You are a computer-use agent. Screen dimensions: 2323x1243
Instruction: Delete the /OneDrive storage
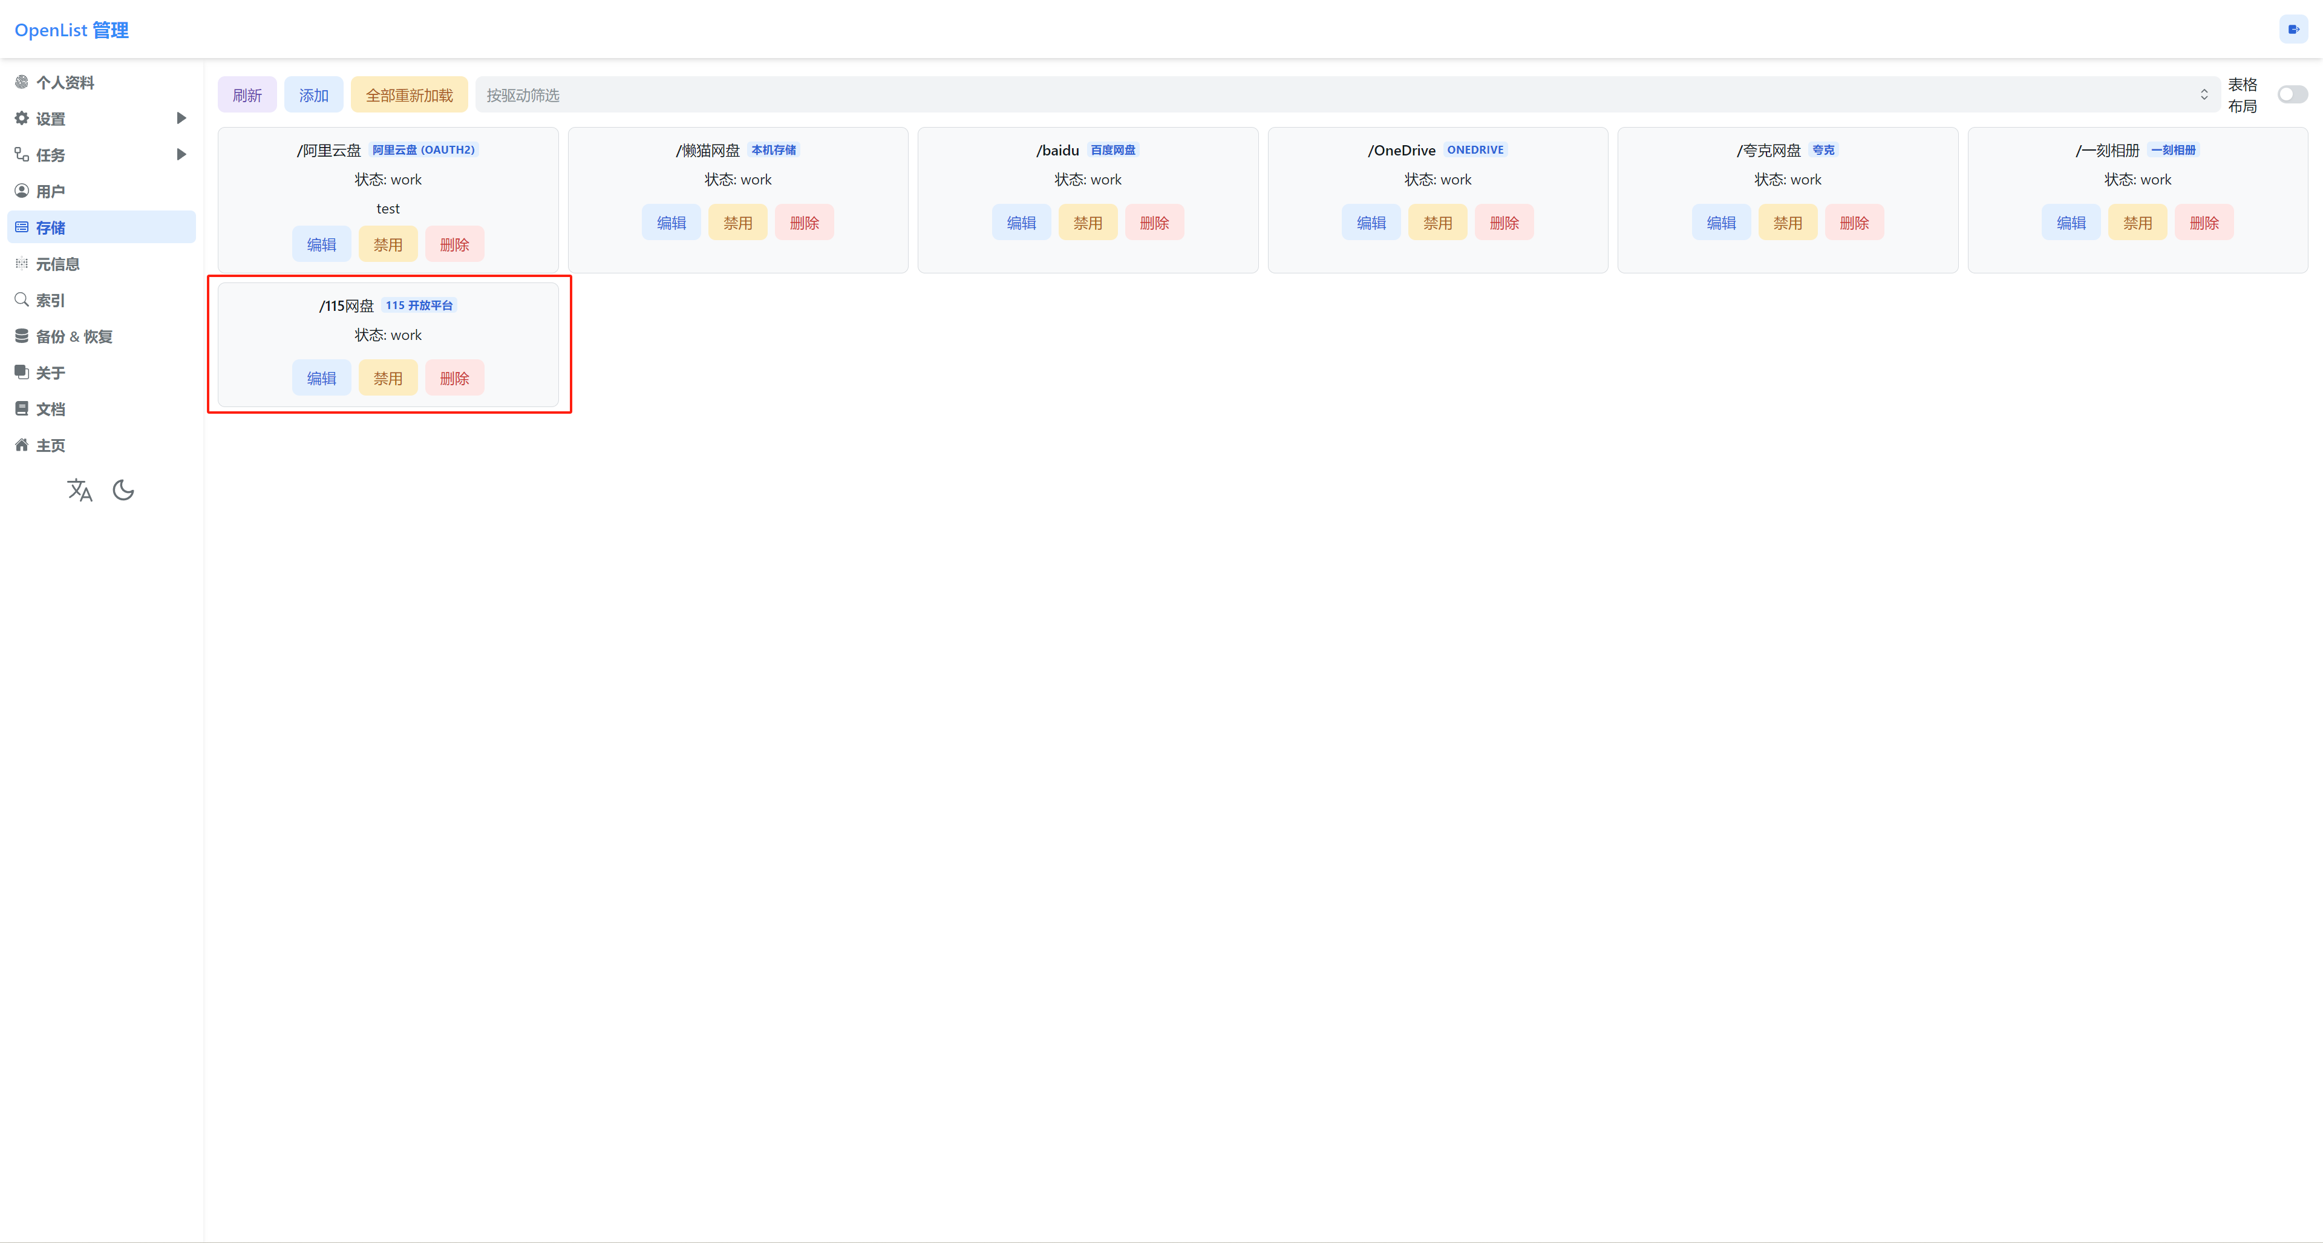[1504, 223]
